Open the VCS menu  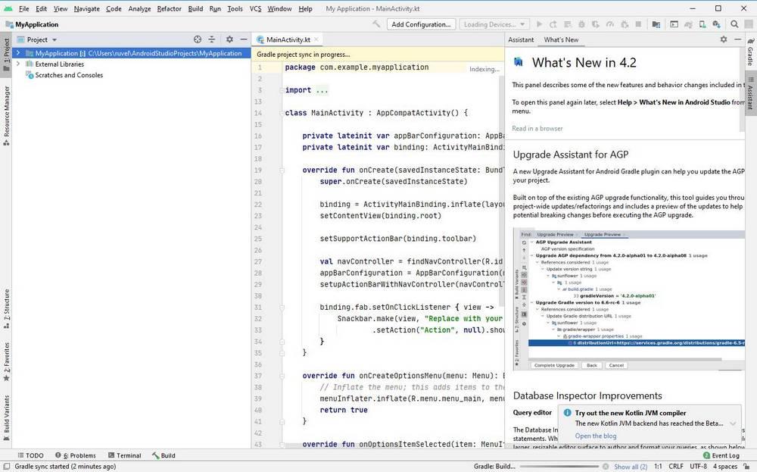[x=255, y=8]
